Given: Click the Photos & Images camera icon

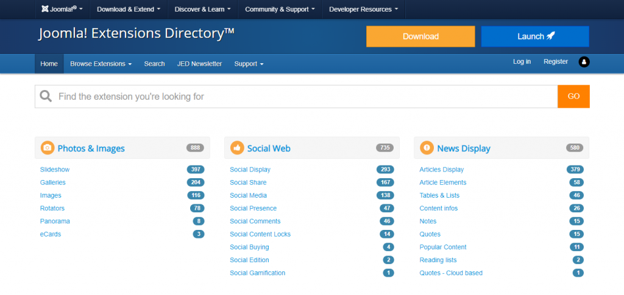Looking at the screenshot, I should [48, 148].
